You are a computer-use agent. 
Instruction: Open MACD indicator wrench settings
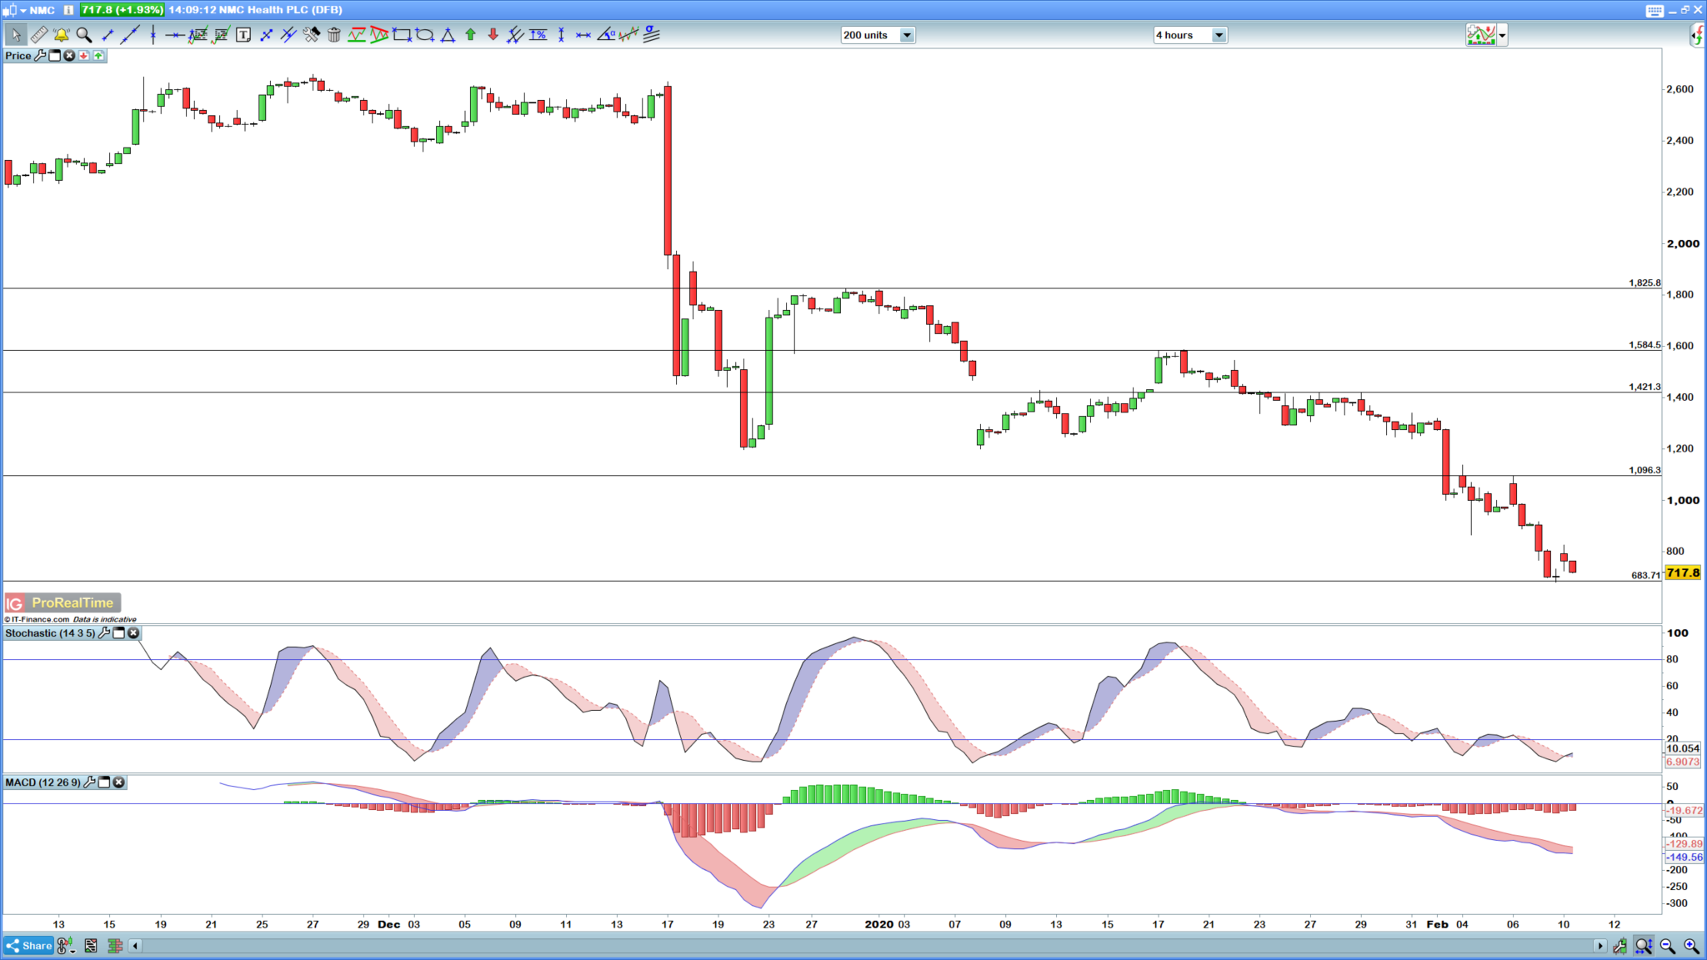[90, 782]
